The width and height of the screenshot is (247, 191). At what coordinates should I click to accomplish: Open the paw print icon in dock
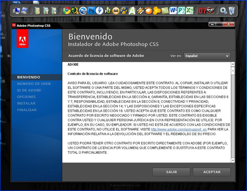(124, 11)
